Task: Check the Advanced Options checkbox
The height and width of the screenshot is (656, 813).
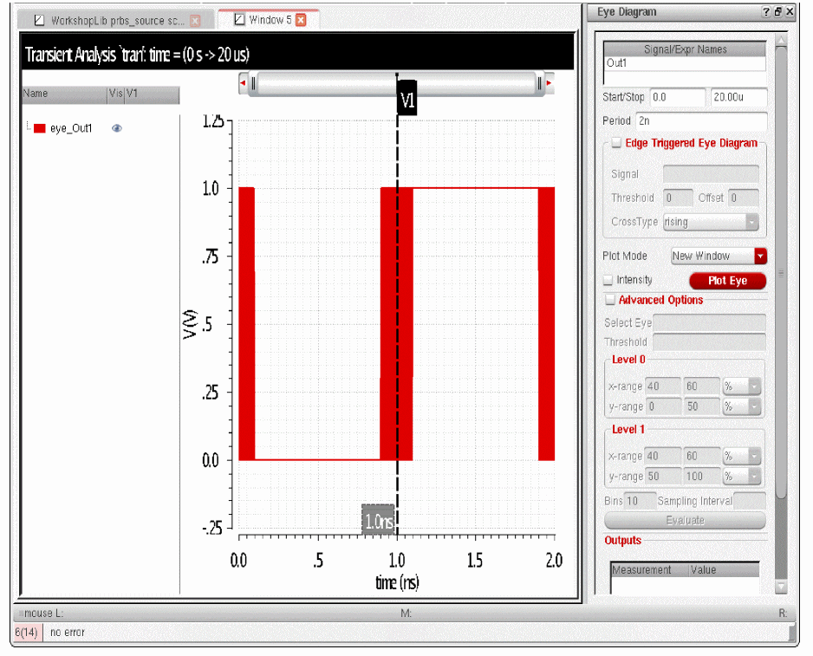Action: tap(610, 300)
